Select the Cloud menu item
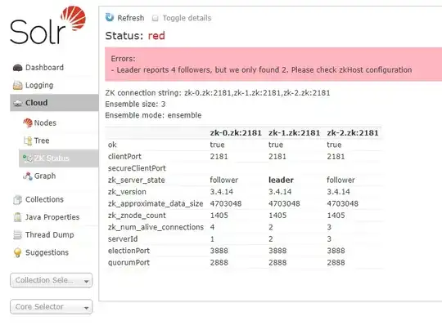Screen dimensions: 442x334 click(54, 103)
